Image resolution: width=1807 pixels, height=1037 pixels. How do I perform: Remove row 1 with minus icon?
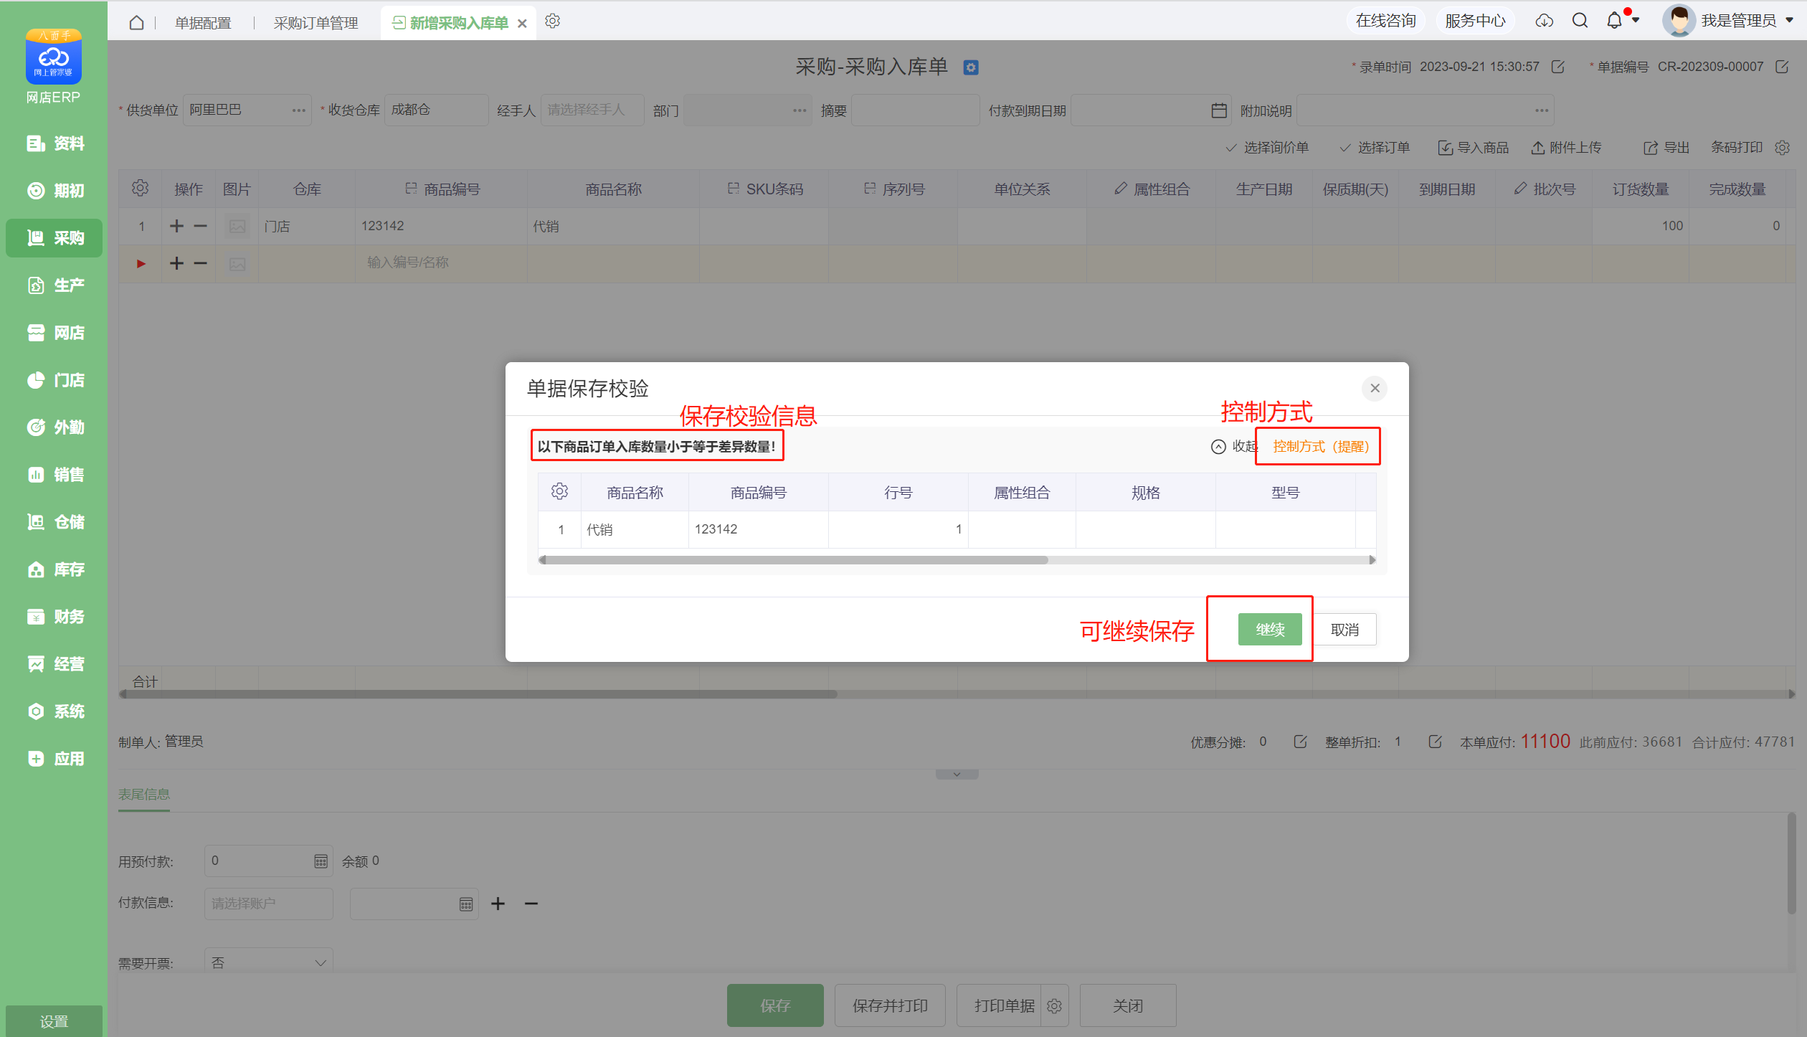(x=201, y=226)
